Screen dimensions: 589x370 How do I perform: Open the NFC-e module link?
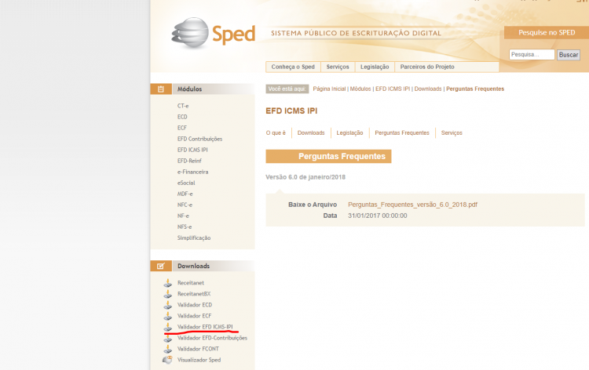click(185, 205)
